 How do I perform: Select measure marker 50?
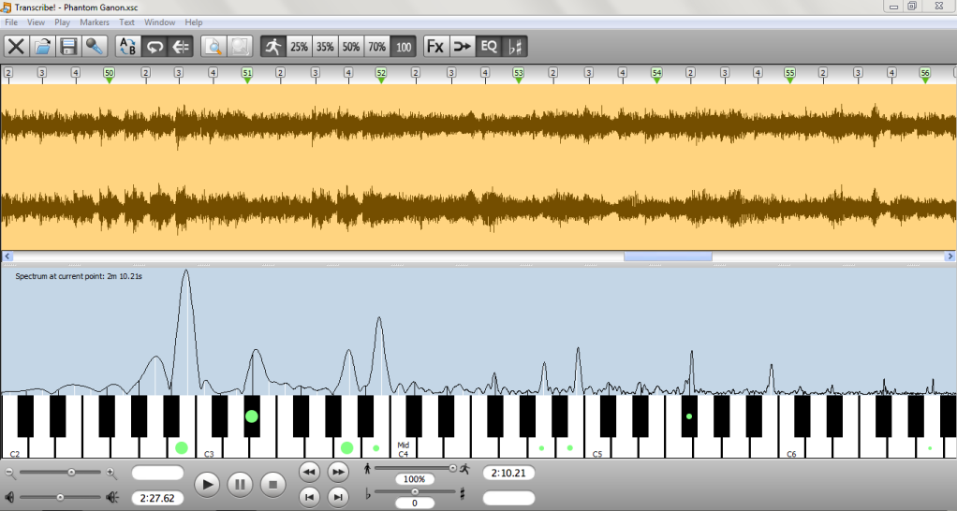(109, 74)
